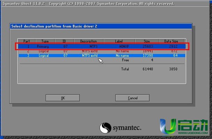Click the dialog title bar Select destination partition
Screen dimensions: 212x139
tap(101, 26)
